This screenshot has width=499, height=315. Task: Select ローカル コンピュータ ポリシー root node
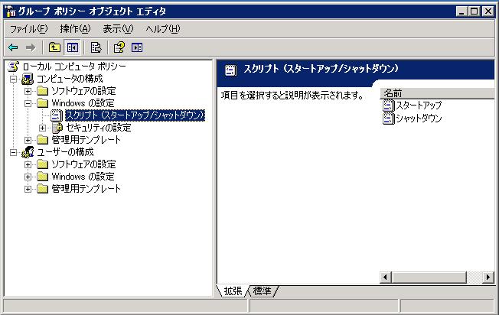[x=73, y=67]
